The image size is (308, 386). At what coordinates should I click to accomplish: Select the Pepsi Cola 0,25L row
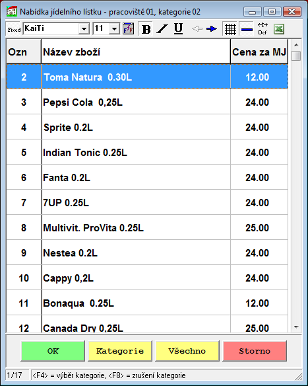(147, 102)
